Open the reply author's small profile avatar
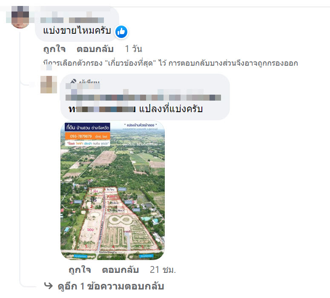 point(49,84)
